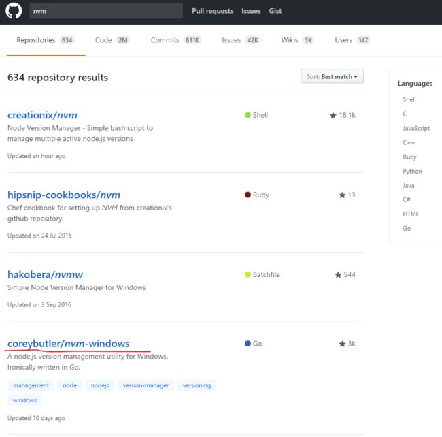Screen dimensions: 442x437
Task: Click the 13 star count
Action: 352,195
